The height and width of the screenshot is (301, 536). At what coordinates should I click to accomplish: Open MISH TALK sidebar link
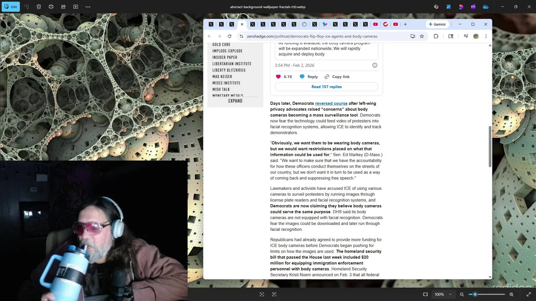coord(221,89)
